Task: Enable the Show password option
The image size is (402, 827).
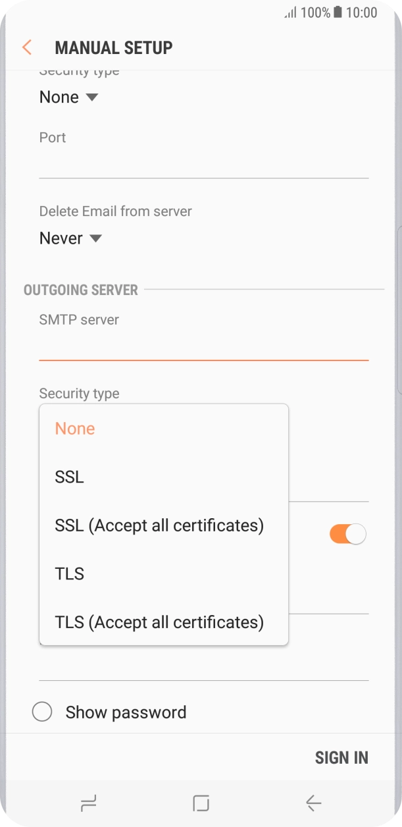Action: tap(42, 712)
